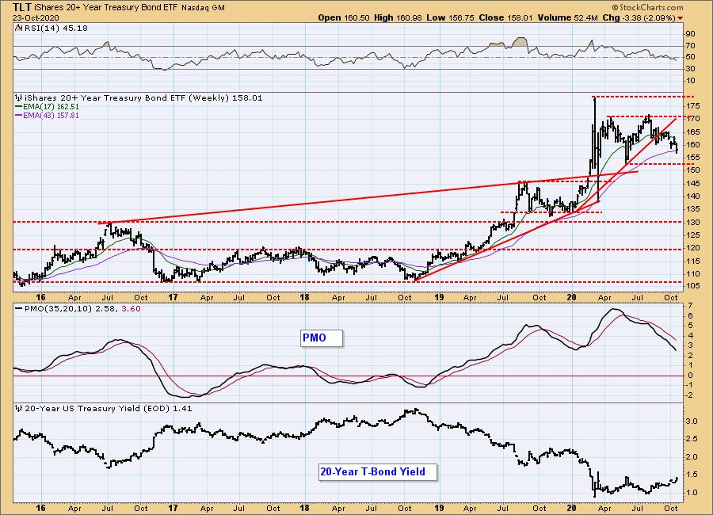The height and width of the screenshot is (515, 713).
Task: Click the 70 overbought level on RSI axis
Action: (x=690, y=45)
